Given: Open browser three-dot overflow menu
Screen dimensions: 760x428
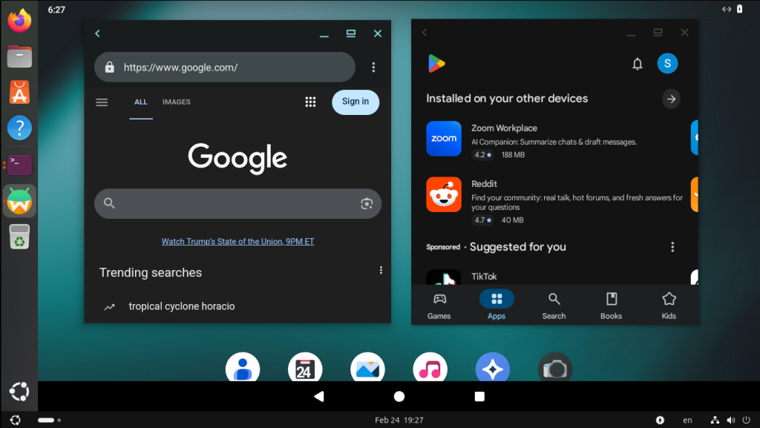Looking at the screenshot, I should (373, 68).
